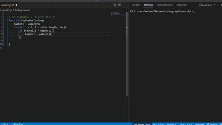This screenshot has height=125, width=222.
Task: Click the editor vertical scrollbar
Action: point(127,54)
